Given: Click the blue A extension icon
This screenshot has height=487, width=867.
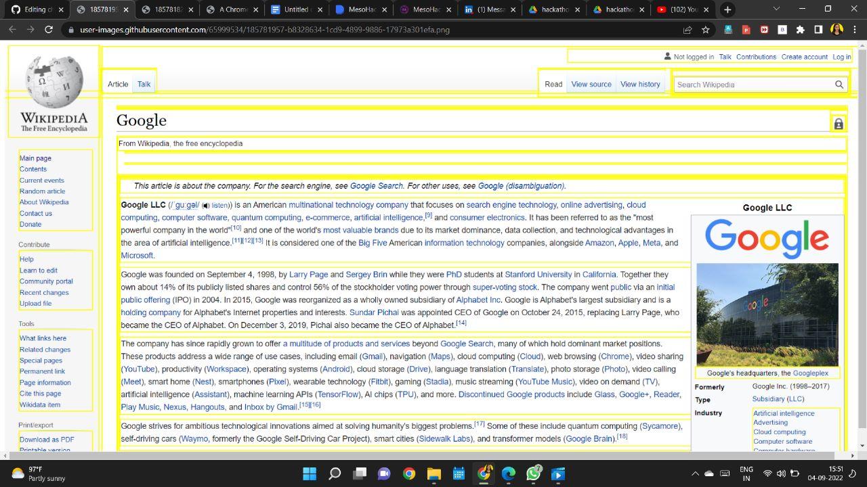Looking at the screenshot, I should [728, 30].
